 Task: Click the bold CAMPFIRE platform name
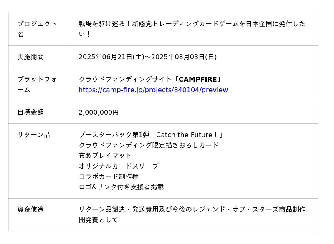click(x=197, y=79)
